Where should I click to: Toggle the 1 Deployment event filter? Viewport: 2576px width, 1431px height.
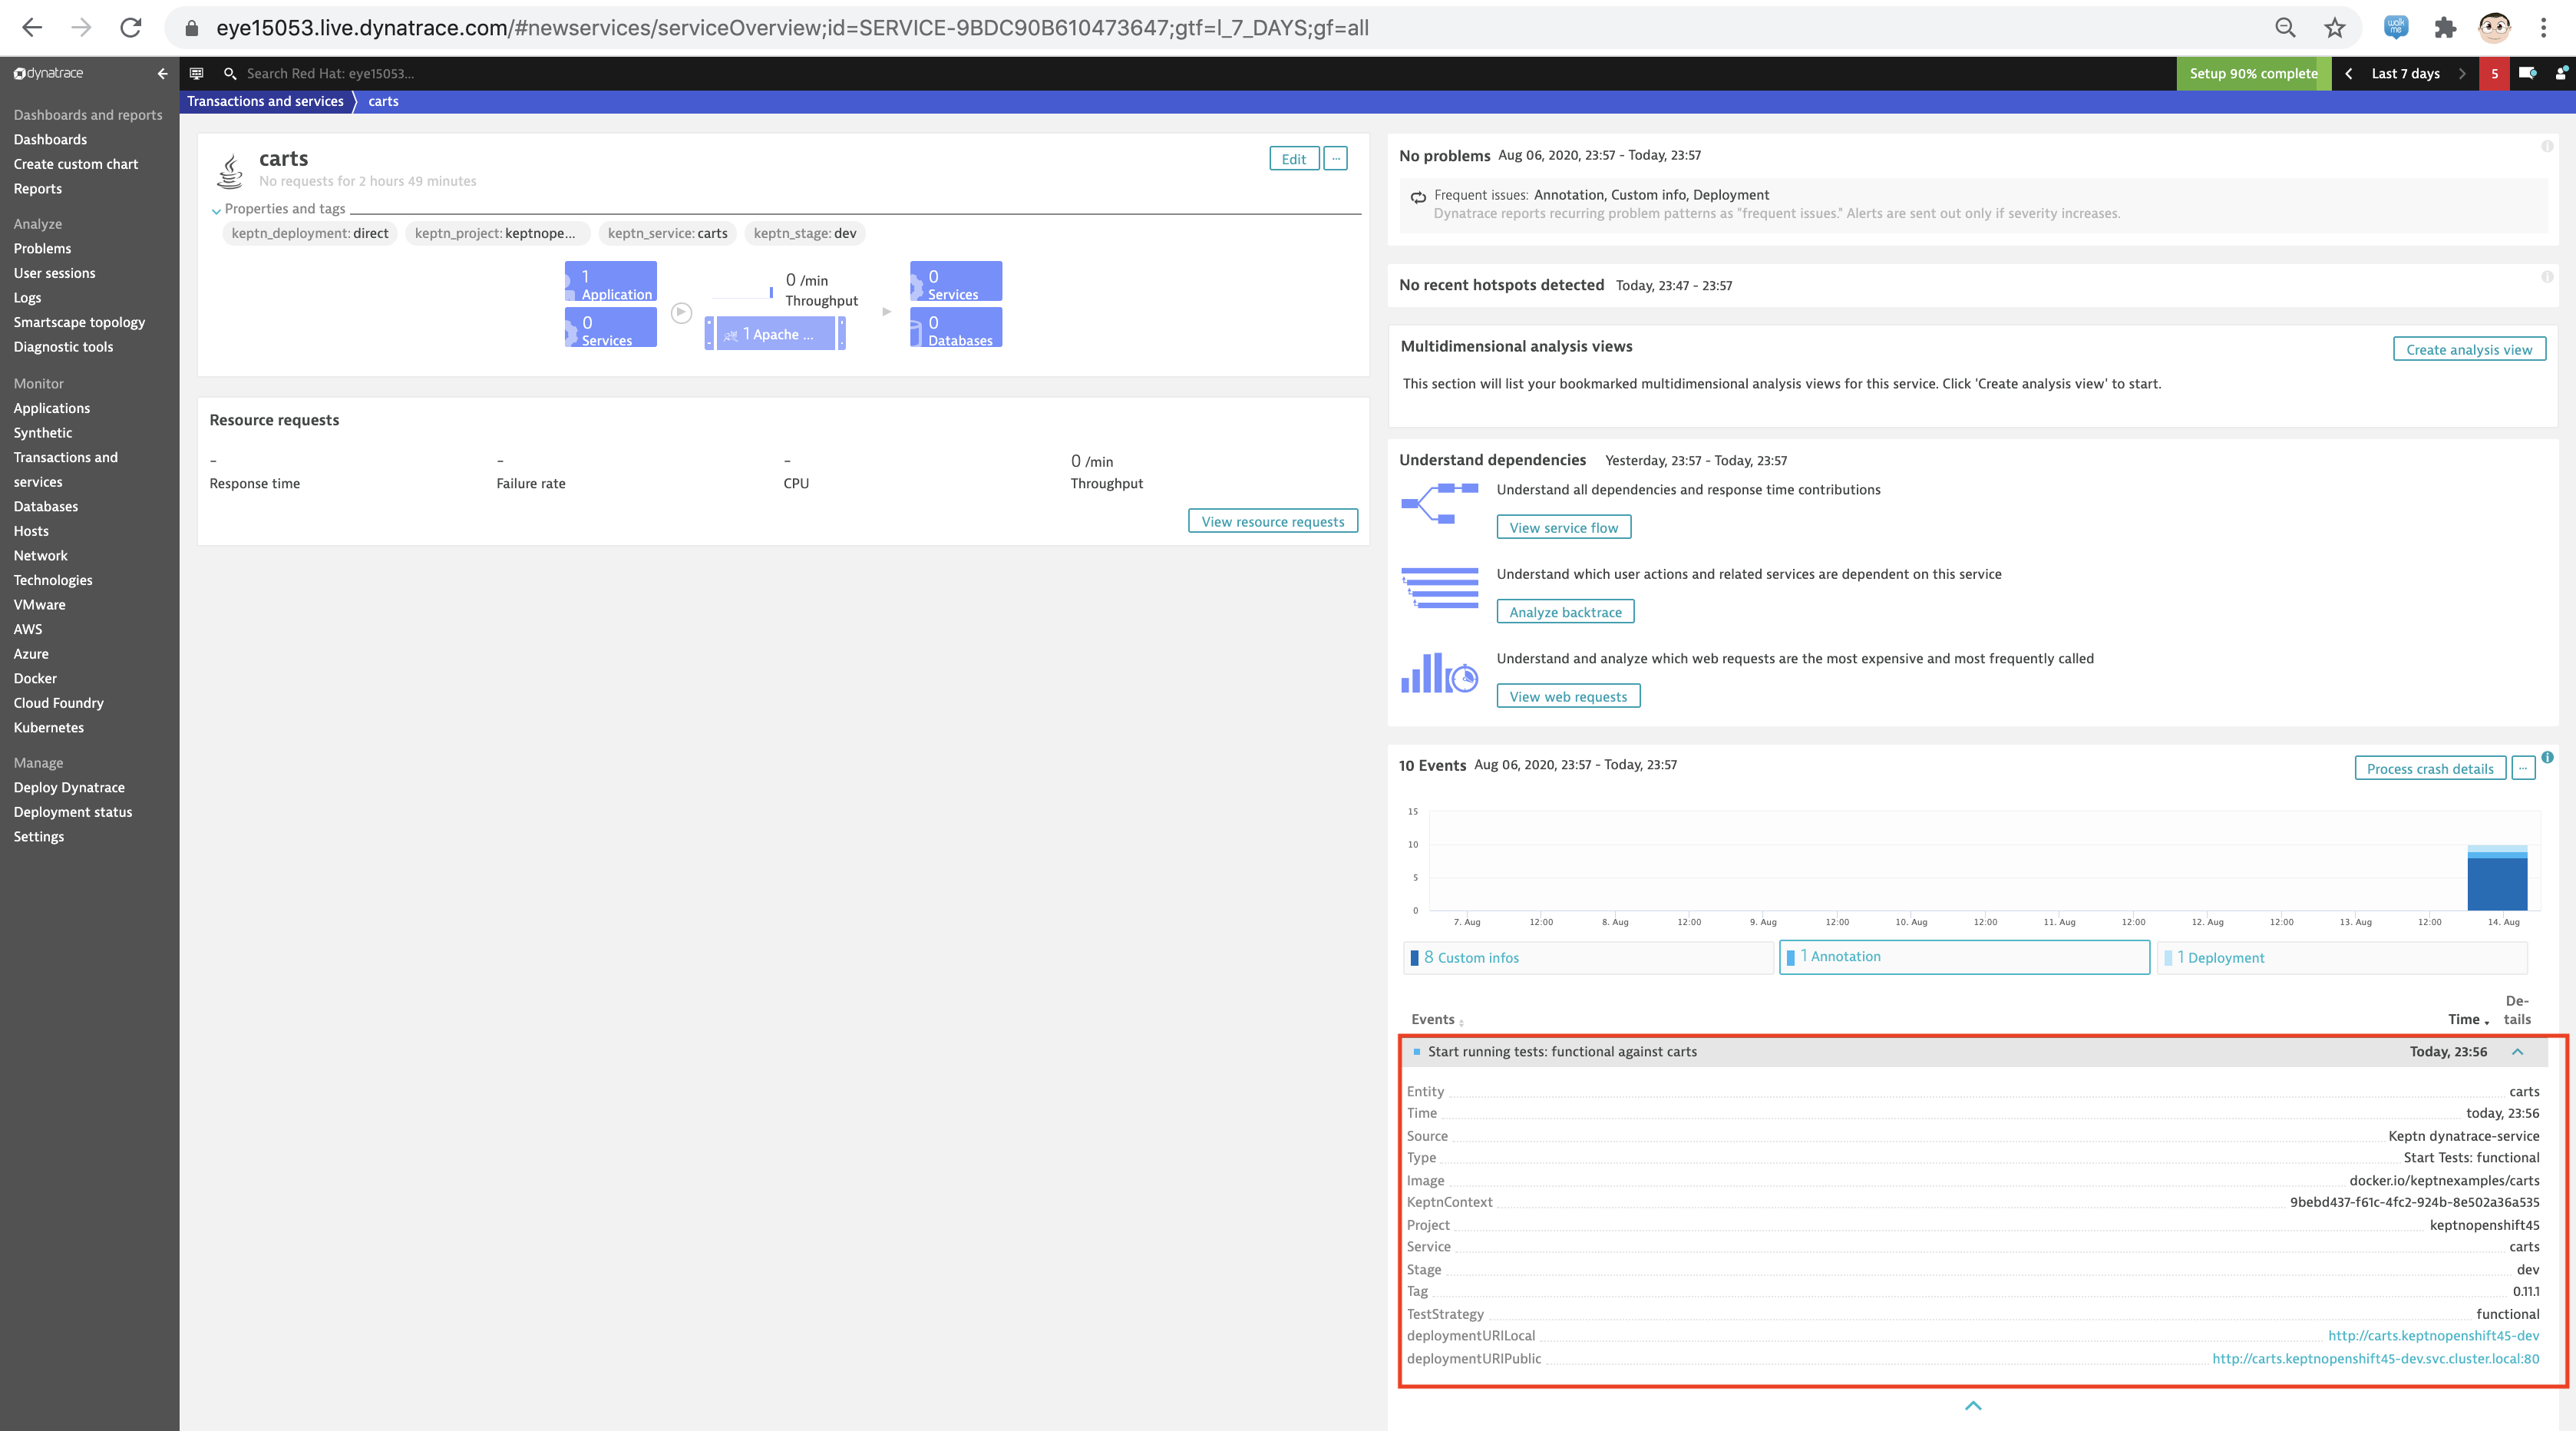(2342, 957)
